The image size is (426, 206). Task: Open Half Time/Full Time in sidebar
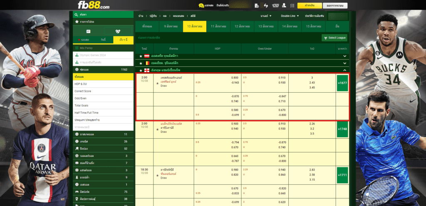pos(103,113)
